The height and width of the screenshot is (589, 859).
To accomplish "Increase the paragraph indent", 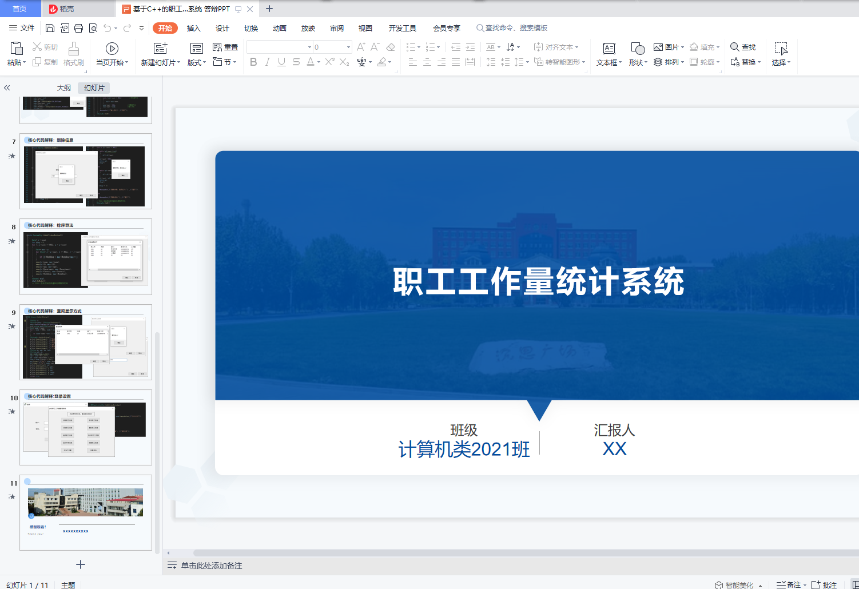I will click(x=470, y=47).
